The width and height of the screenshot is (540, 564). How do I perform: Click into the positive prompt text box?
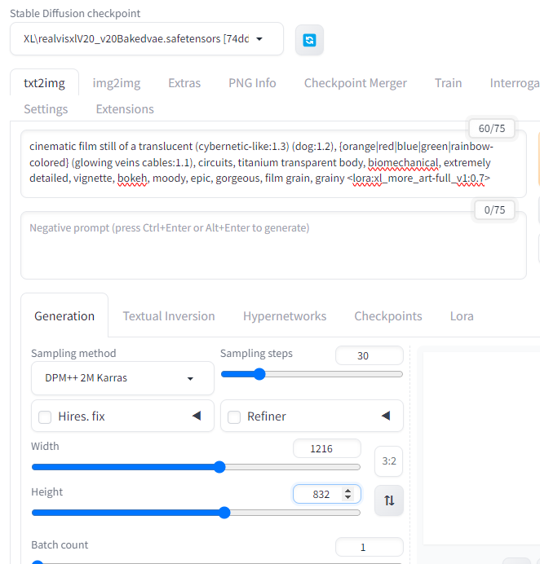coord(273,164)
